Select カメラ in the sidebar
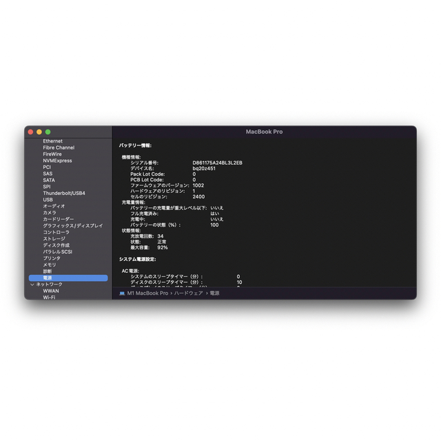The image size is (441, 441). tap(50, 213)
